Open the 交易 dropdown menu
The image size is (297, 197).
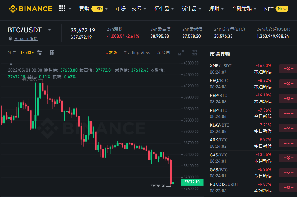[139, 9]
